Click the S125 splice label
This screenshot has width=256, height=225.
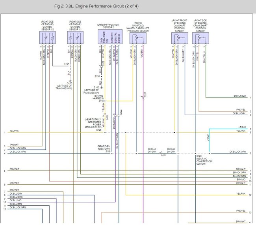pyautogui.click(x=99, y=130)
